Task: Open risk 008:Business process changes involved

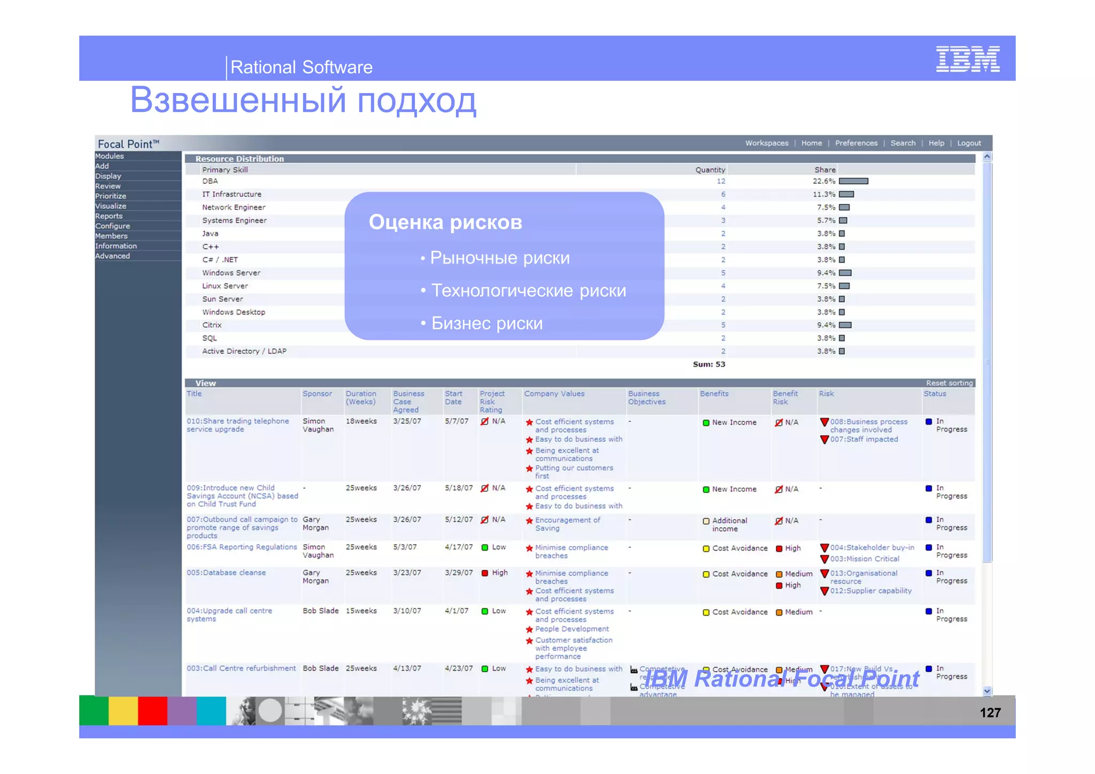Action: [869, 426]
